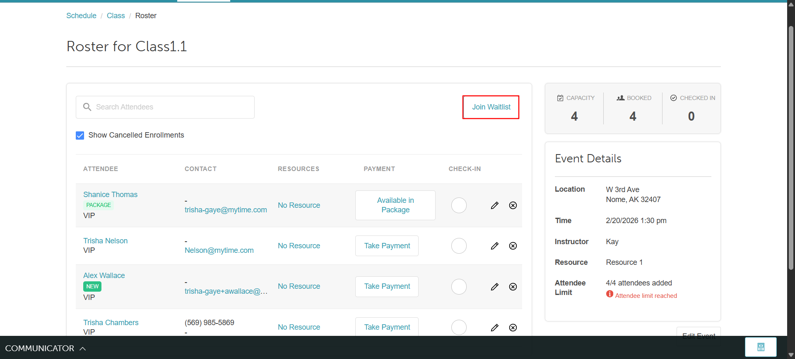Take Payment for Trisha Nelson
This screenshot has width=795, height=359.
[x=387, y=246]
